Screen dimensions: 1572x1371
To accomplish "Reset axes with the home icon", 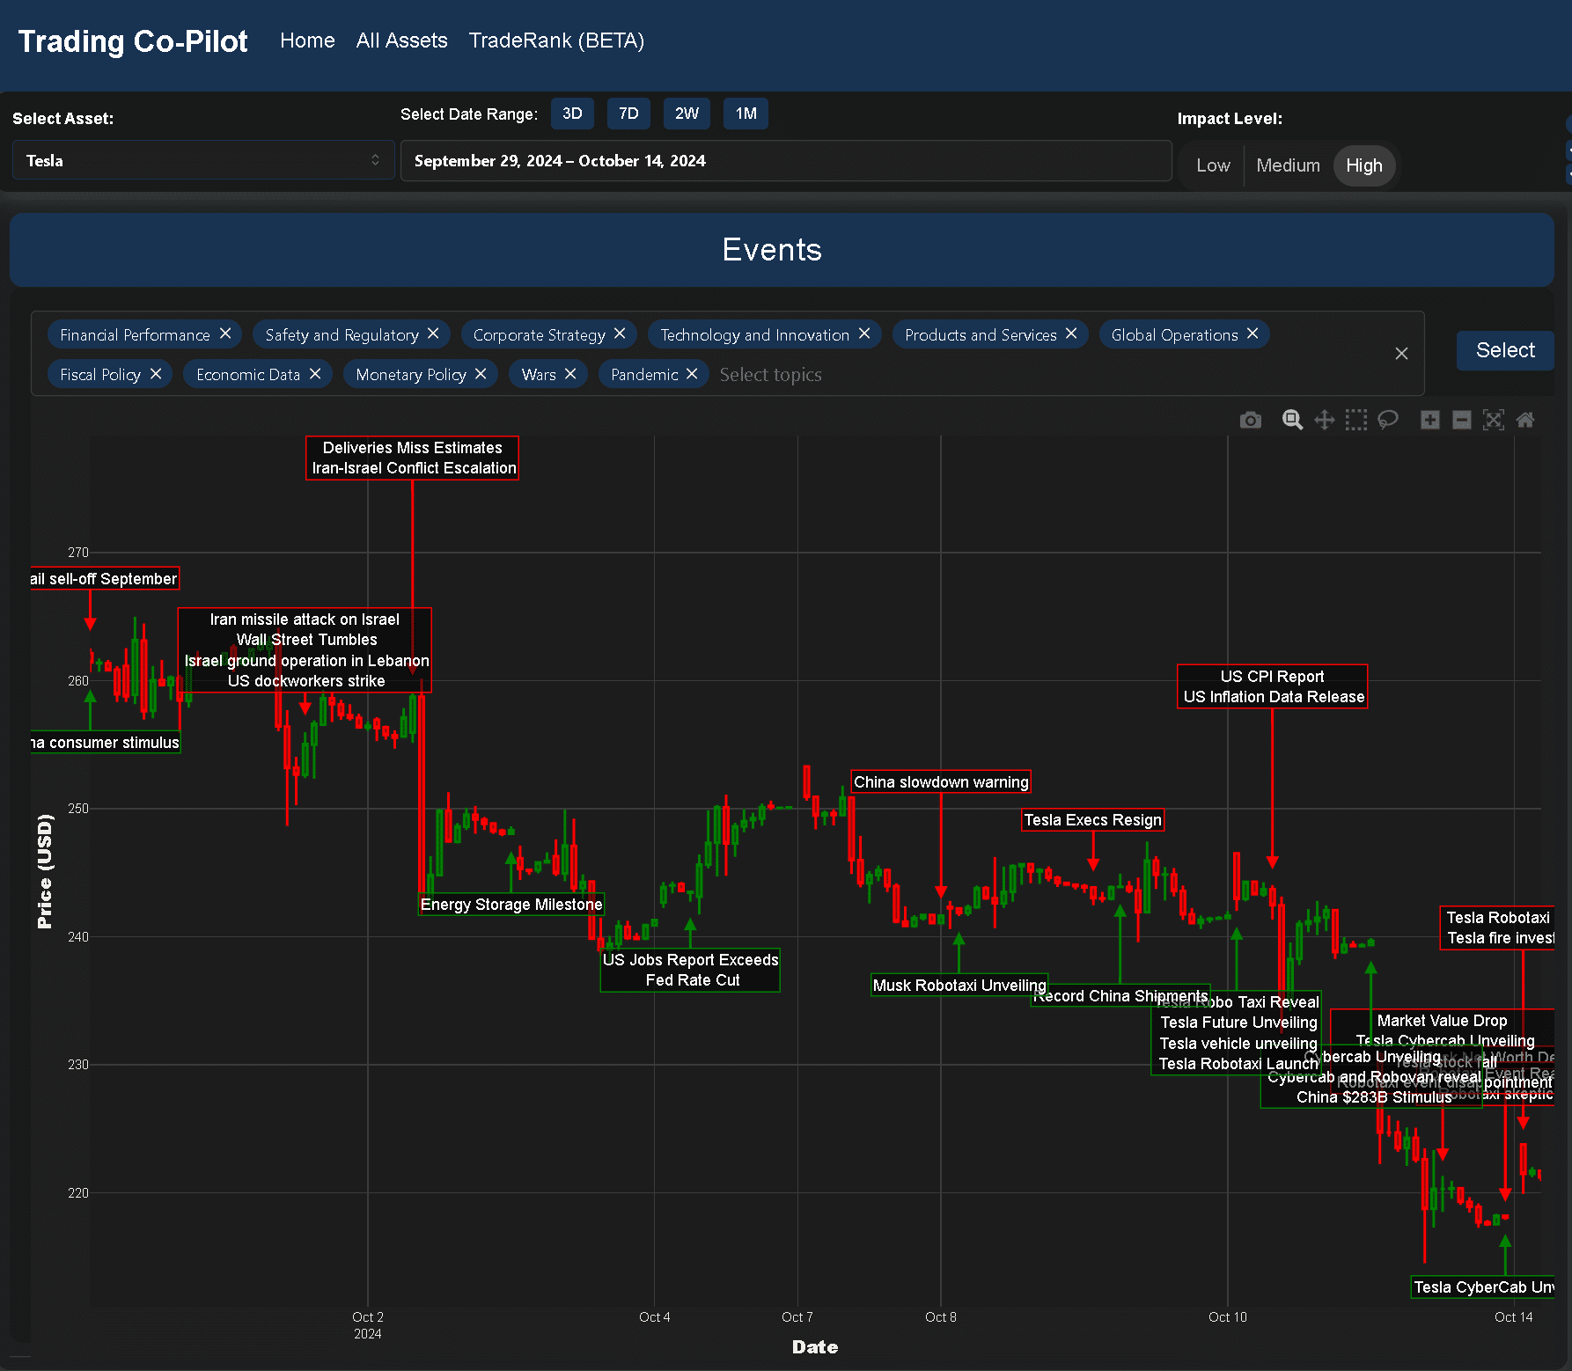I will coord(1525,420).
